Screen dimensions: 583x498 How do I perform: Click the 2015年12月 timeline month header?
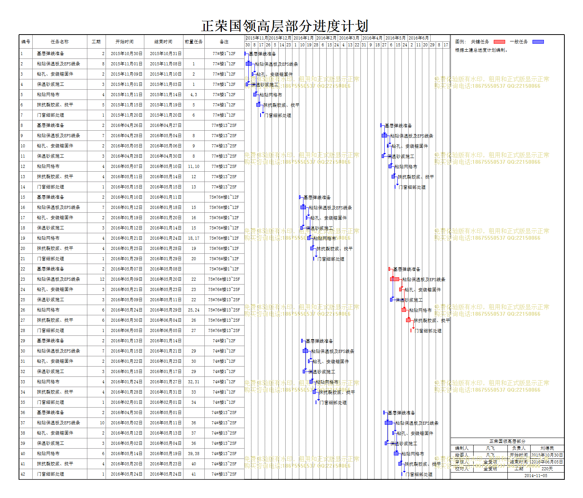coord(280,38)
